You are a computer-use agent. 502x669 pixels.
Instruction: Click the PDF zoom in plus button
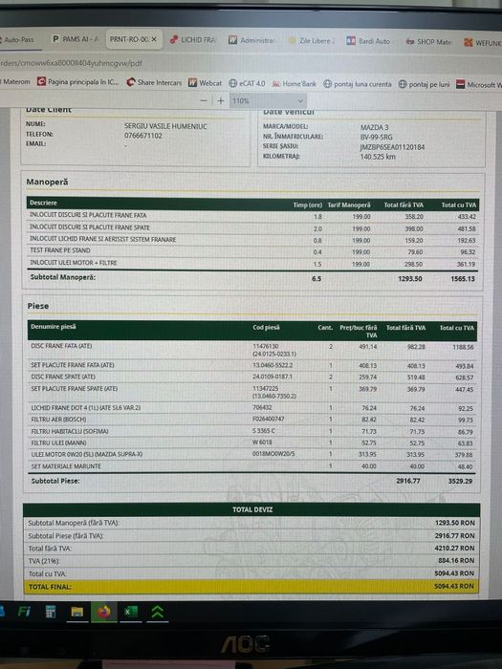tap(221, 100)
